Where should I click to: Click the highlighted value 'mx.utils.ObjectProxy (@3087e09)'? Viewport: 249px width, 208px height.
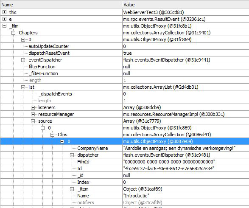pyautogui.click(x=158, y=141)
